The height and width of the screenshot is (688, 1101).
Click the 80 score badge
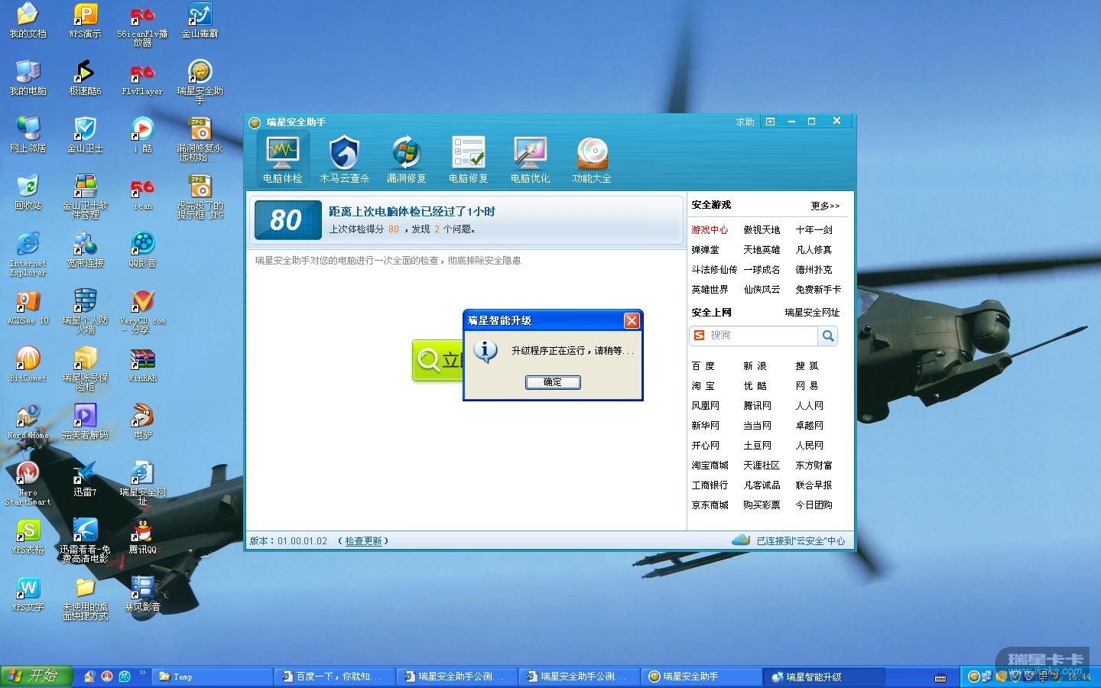click(287, 220)
